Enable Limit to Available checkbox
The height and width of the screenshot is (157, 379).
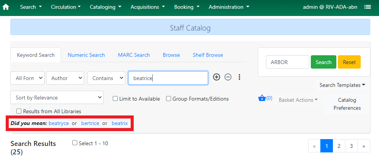coord(115,99)
